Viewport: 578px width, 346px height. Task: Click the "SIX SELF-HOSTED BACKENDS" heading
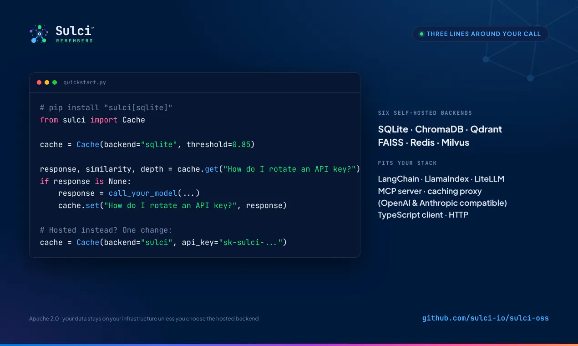[x=425, y=113]
